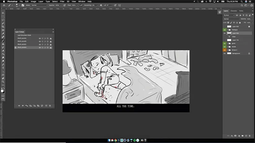The height and width of the screenshot is (143, 255).
Task: Select the Lasso tool
Action: point(3,20)
